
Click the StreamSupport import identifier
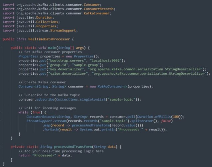(63, 31)
